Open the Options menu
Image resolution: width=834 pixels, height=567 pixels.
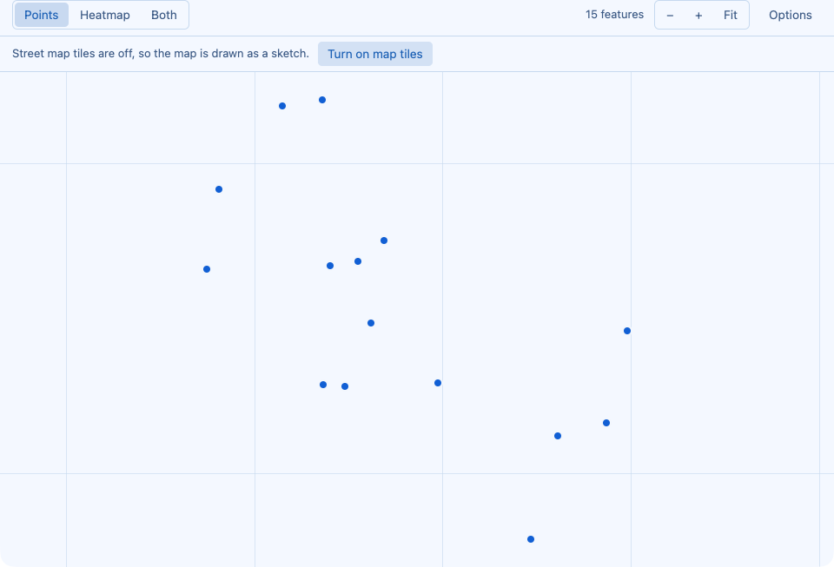791,15
